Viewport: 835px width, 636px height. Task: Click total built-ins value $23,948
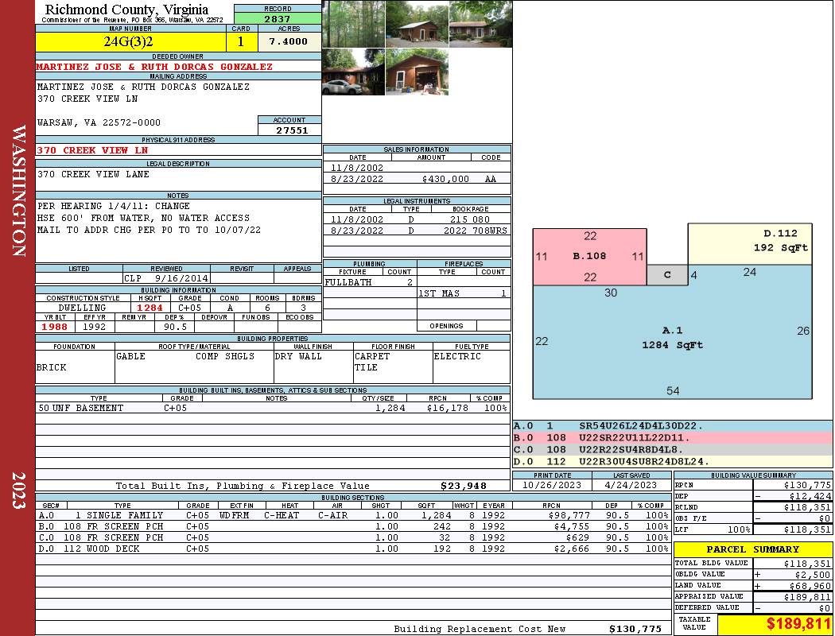[464, 486]
